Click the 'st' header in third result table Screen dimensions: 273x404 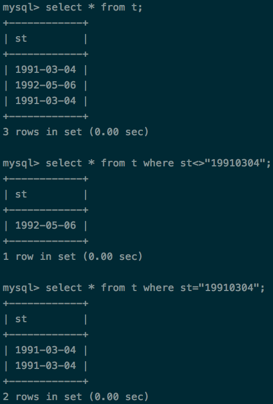21,319
